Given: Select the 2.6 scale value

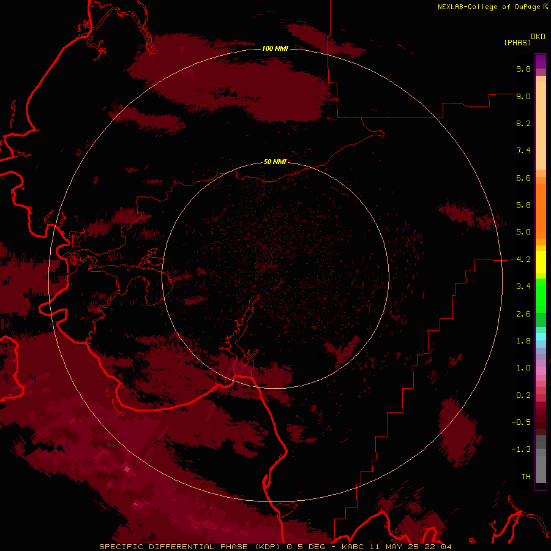Looking at the screenshot, I should [x=523, y=314].
